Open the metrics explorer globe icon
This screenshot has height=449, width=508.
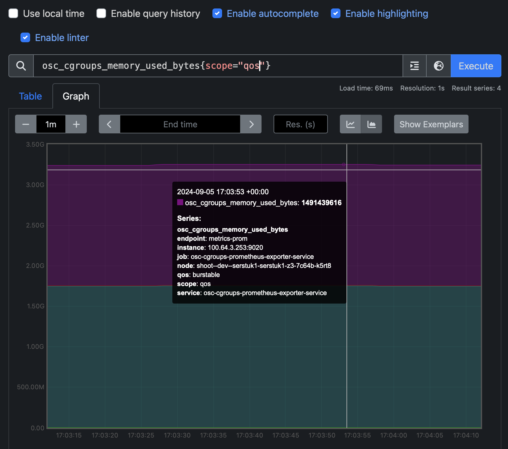(x=439, y=66)
